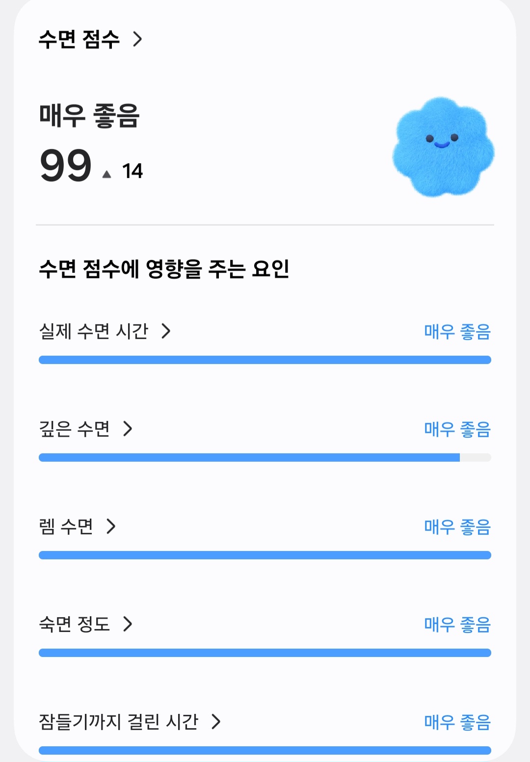The image size is (530, 762).
Task: Tap the score increase triangle icon
Action: point(106,174)
